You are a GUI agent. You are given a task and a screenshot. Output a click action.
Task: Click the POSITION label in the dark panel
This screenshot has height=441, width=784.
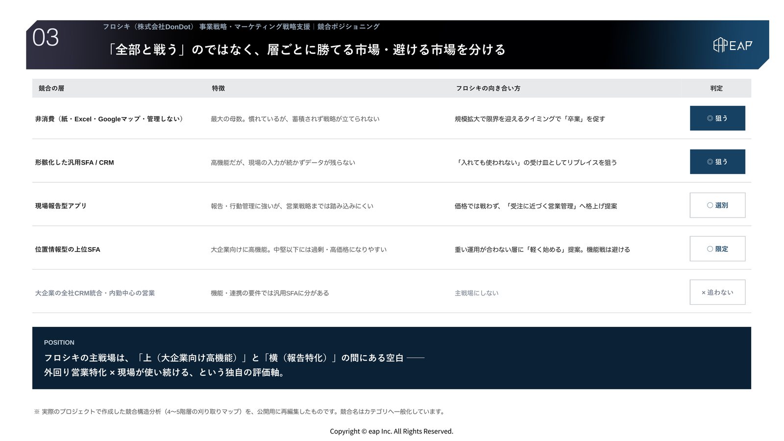pos(59,343)
